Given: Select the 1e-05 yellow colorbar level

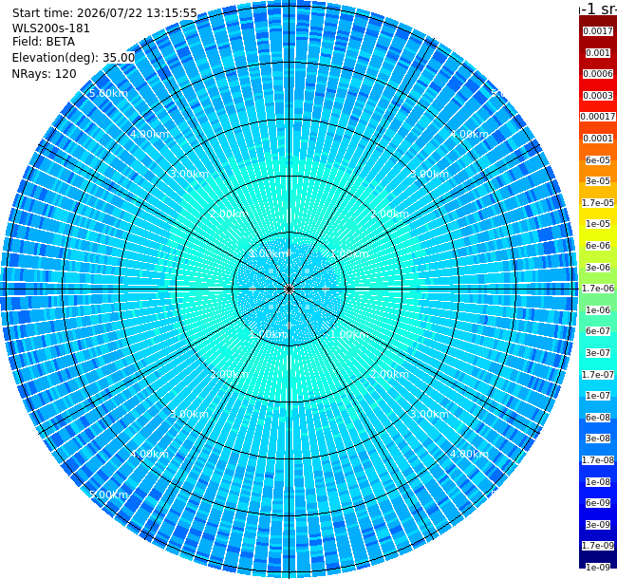Looking at the screenshot, I should [x=598, y=223].
